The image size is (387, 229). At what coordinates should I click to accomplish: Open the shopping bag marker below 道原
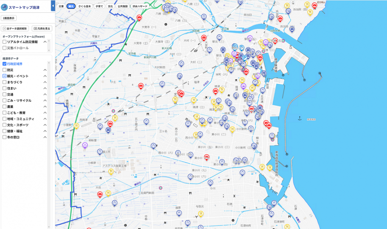pyautogui.click(x=179, y=213)
